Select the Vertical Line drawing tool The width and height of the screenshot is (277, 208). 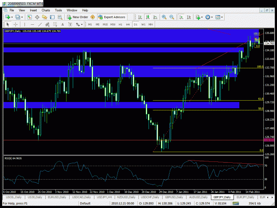(24, 24)
